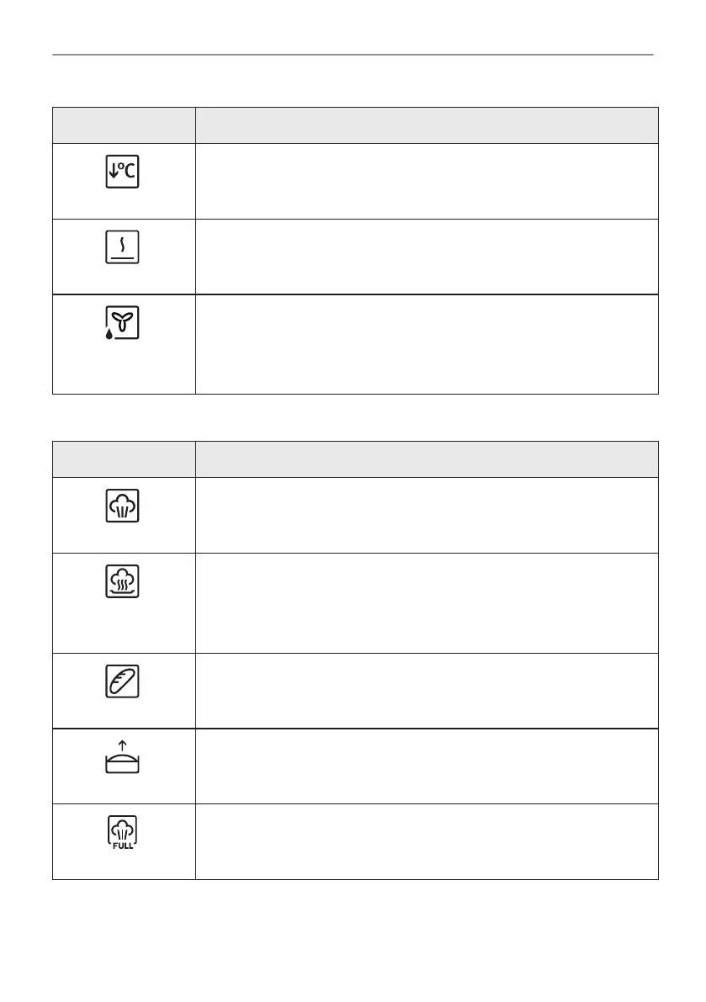Select empty cell beside FULL chef hat

tap(427, 841)
